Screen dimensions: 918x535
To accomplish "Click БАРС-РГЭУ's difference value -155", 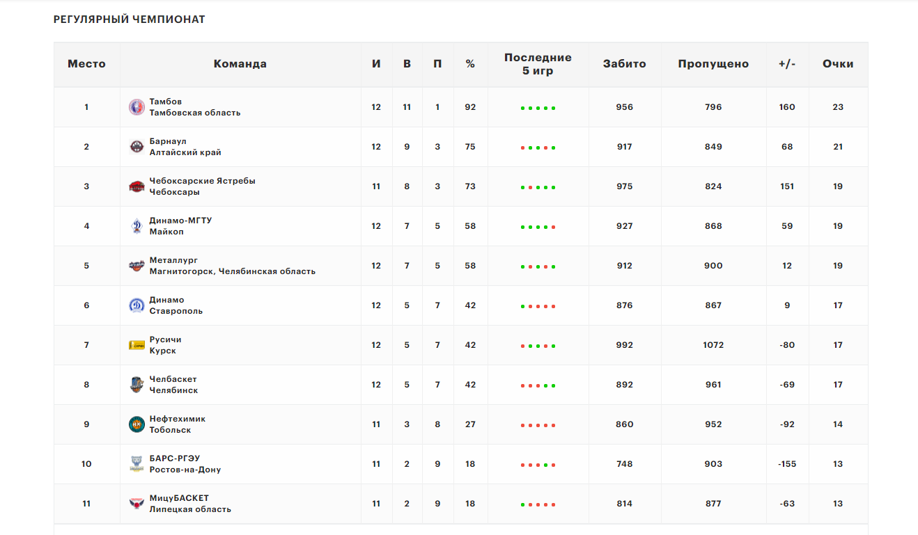I will [787, 464].
